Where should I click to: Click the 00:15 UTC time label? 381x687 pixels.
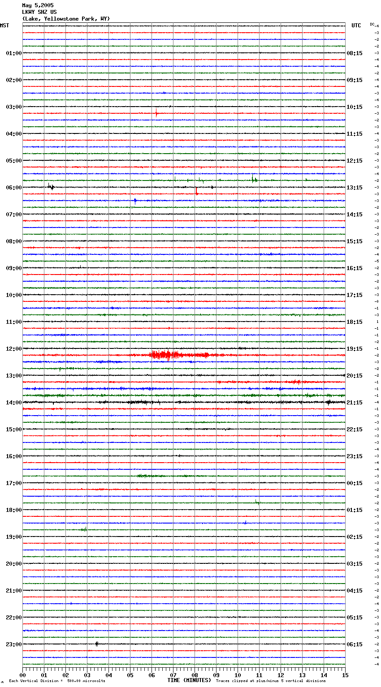(355, 483)
